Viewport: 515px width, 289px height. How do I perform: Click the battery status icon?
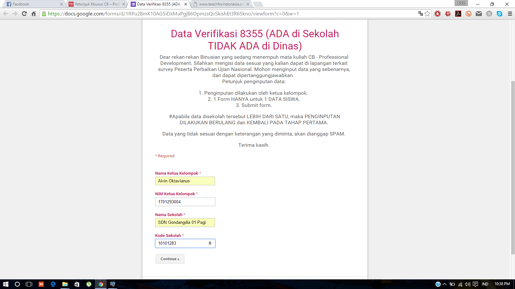pyautogui.click(x=452, y=284)
